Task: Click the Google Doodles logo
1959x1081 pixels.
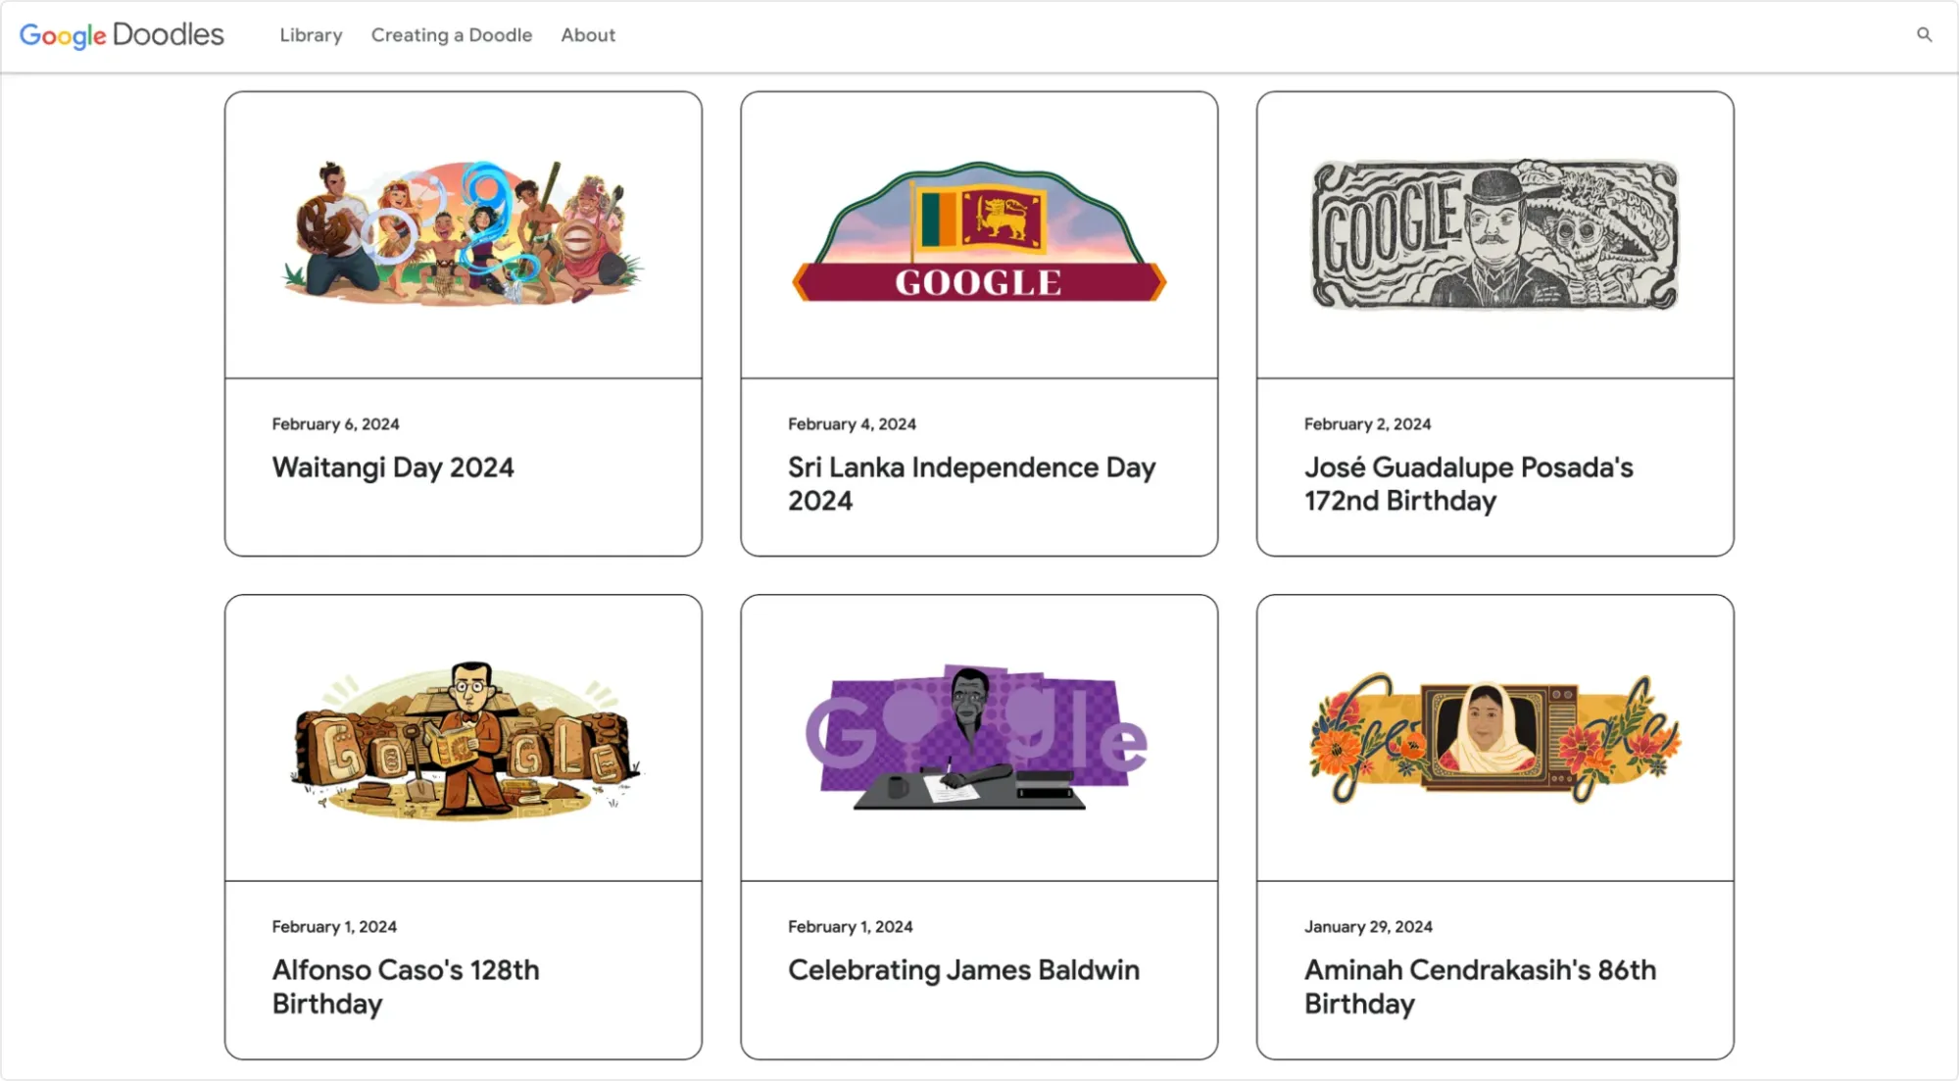Action: pyautogui.click(x=122, y=35)
